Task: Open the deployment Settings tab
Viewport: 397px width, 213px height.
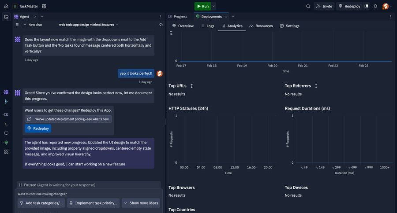Action: tap(290, 26)
